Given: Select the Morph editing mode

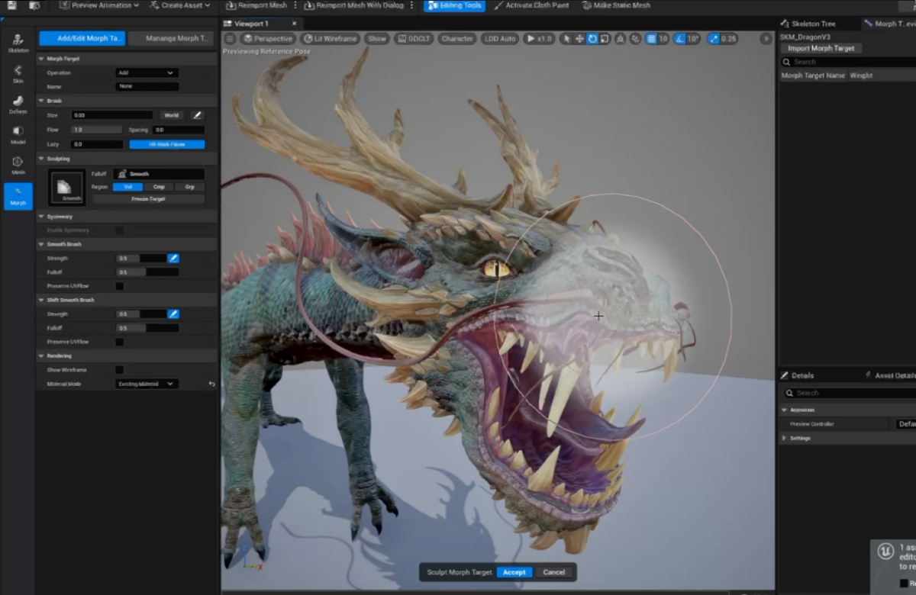Looking at the screenshot, I should coord(18,196).
